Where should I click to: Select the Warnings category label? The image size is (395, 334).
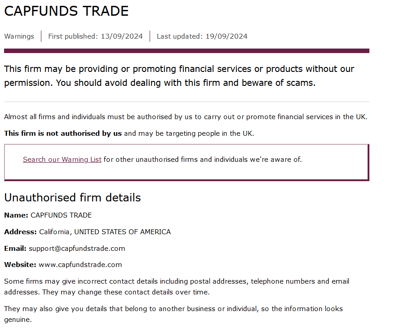(x=19, y=36)
